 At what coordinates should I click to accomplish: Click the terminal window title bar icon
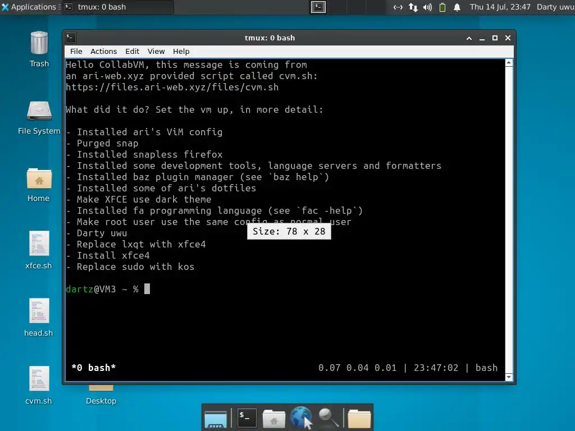(x=71, y=38)
